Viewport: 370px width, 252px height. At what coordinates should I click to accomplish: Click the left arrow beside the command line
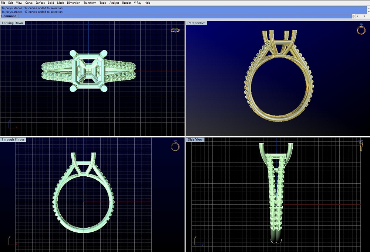click(358, 16)
